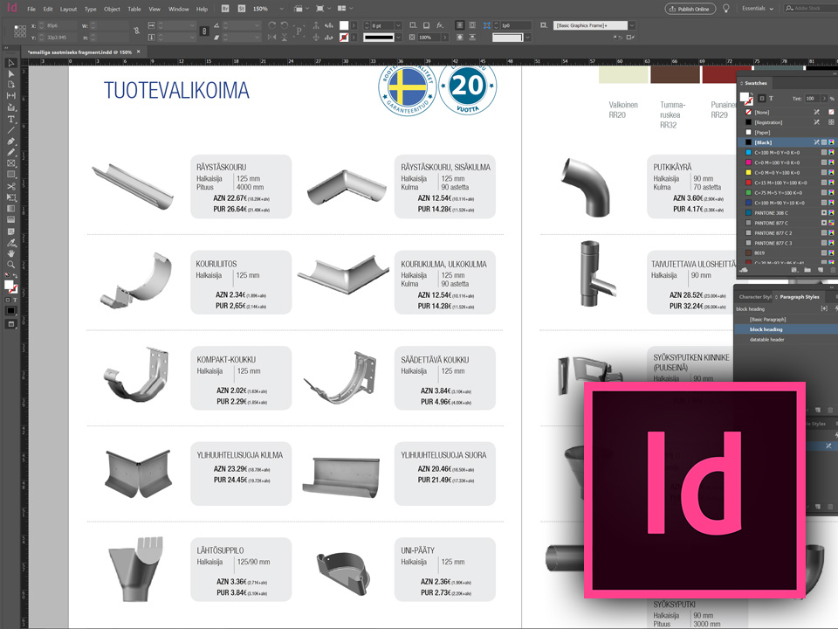Screen dimensions: 838x629
Task: Toggle the constrain scaling proportions chain
Action: click(x=204, y=31)
